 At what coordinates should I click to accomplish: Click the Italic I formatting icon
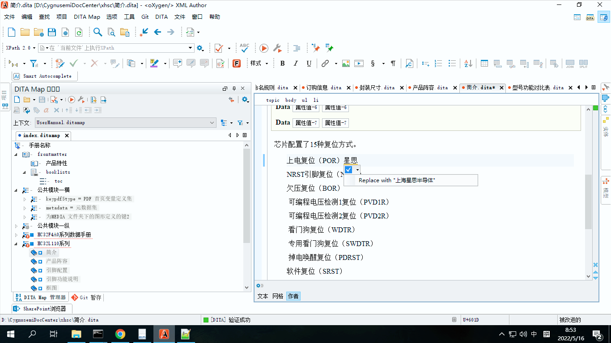[296, 63]
